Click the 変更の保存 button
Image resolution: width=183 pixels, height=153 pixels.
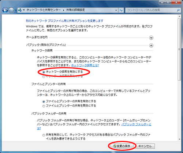(122, 146)
